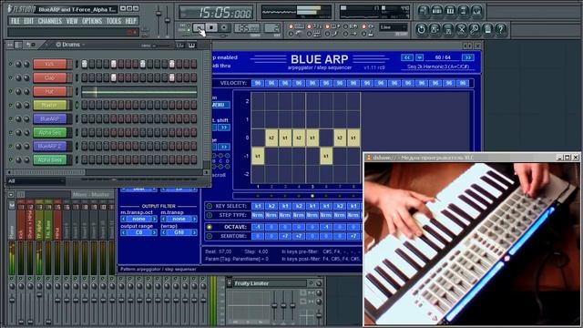Open the Drums pattern group dropdown
Viewport: 583px width, 328px height.
70,45
